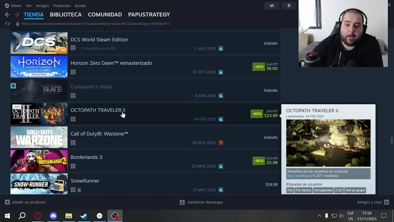The height and width of the screenshot is (222, 394).
Task: Select the Rol user tag
Action: pos(290,190)
